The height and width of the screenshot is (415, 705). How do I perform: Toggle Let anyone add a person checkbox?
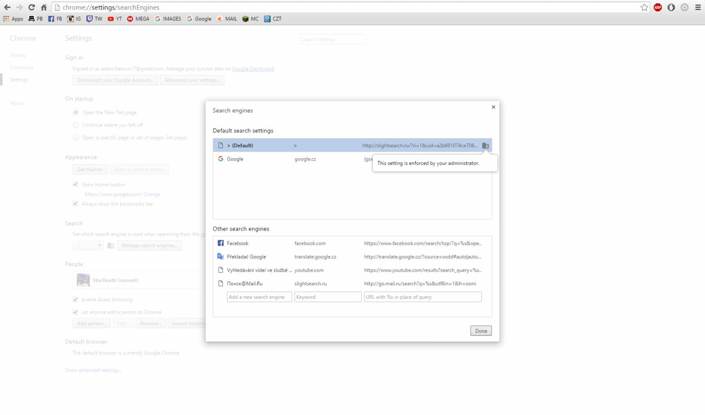click(x=75, y=312)
